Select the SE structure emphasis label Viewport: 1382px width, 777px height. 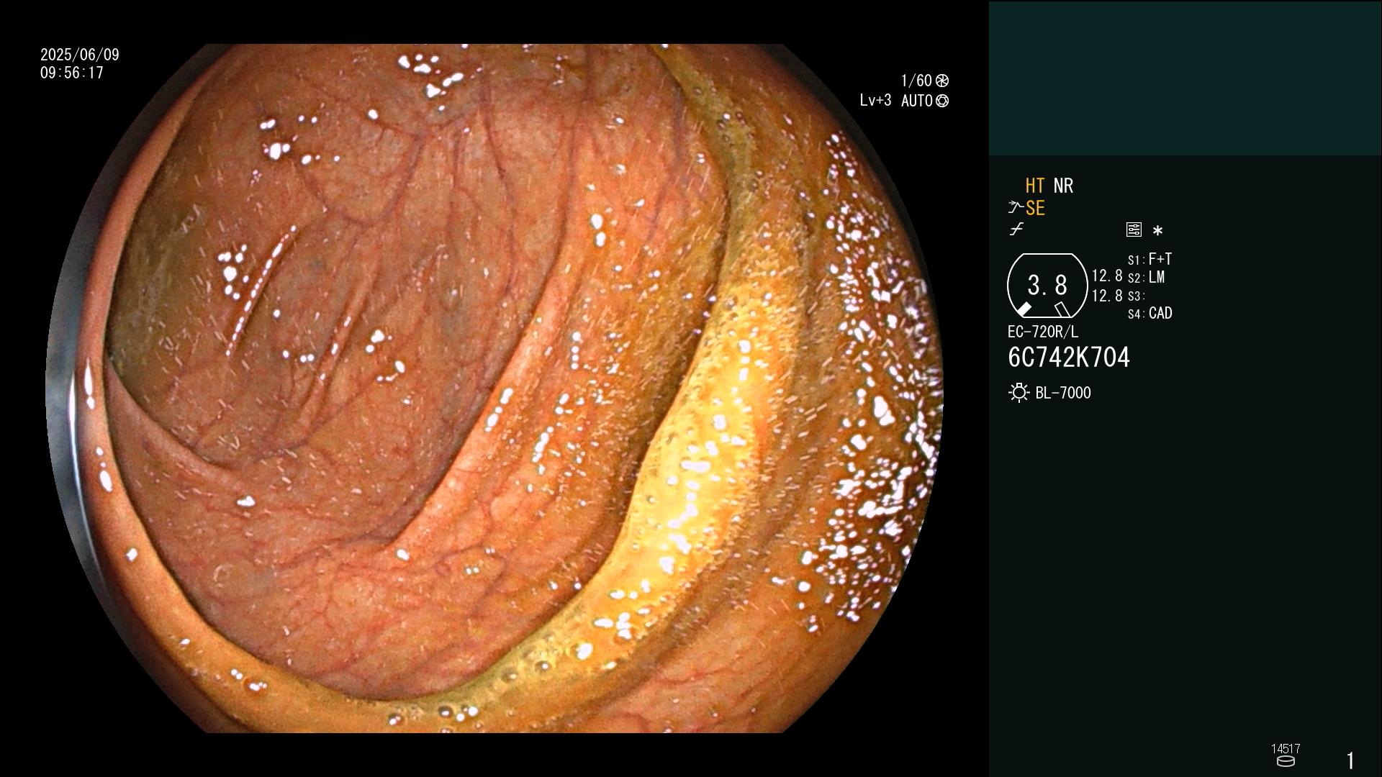point(1035,208)
